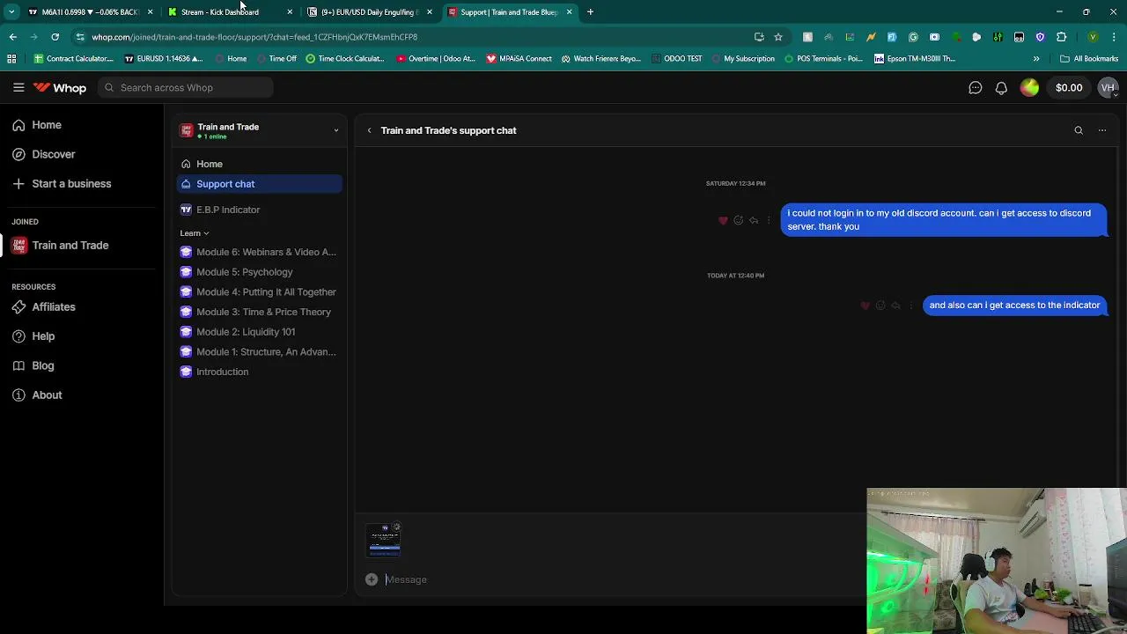Click the add attachment plus button
The width and height of the screenshot is (1127, 634).
tap(372, 579)
